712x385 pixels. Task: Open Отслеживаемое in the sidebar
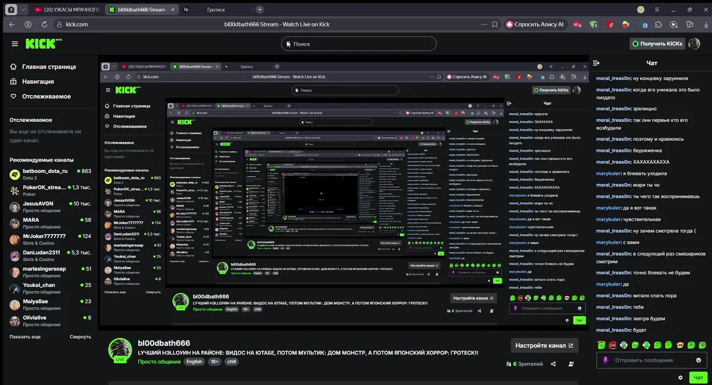[x=41, y=96]
